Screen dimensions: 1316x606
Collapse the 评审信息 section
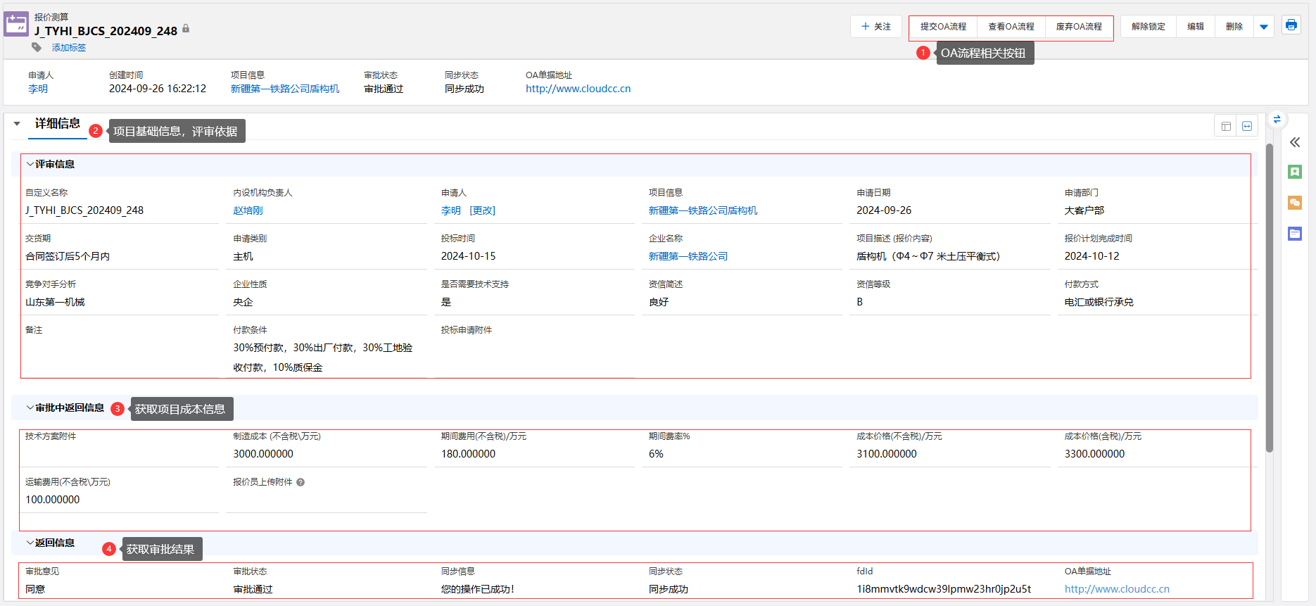pyautogui.click(x=30, y=164)
